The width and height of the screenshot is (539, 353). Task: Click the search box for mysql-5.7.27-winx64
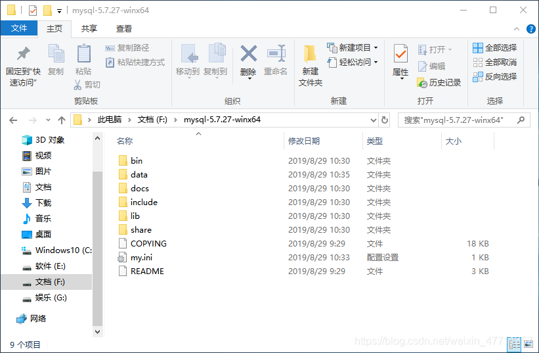pos(464,120)
